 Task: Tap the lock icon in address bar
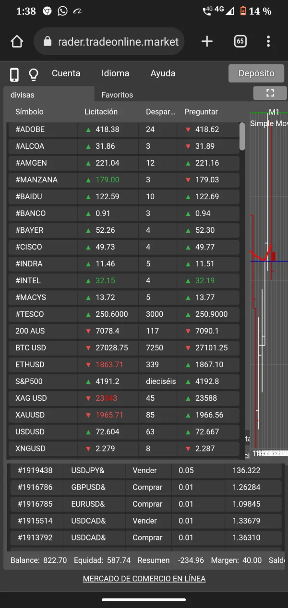(48, 42)
